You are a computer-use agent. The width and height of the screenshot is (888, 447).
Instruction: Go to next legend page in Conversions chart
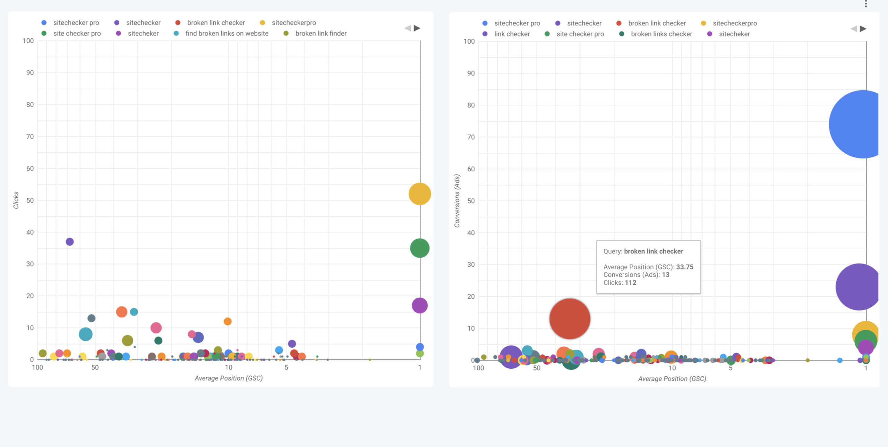click(x=863, y=29)
